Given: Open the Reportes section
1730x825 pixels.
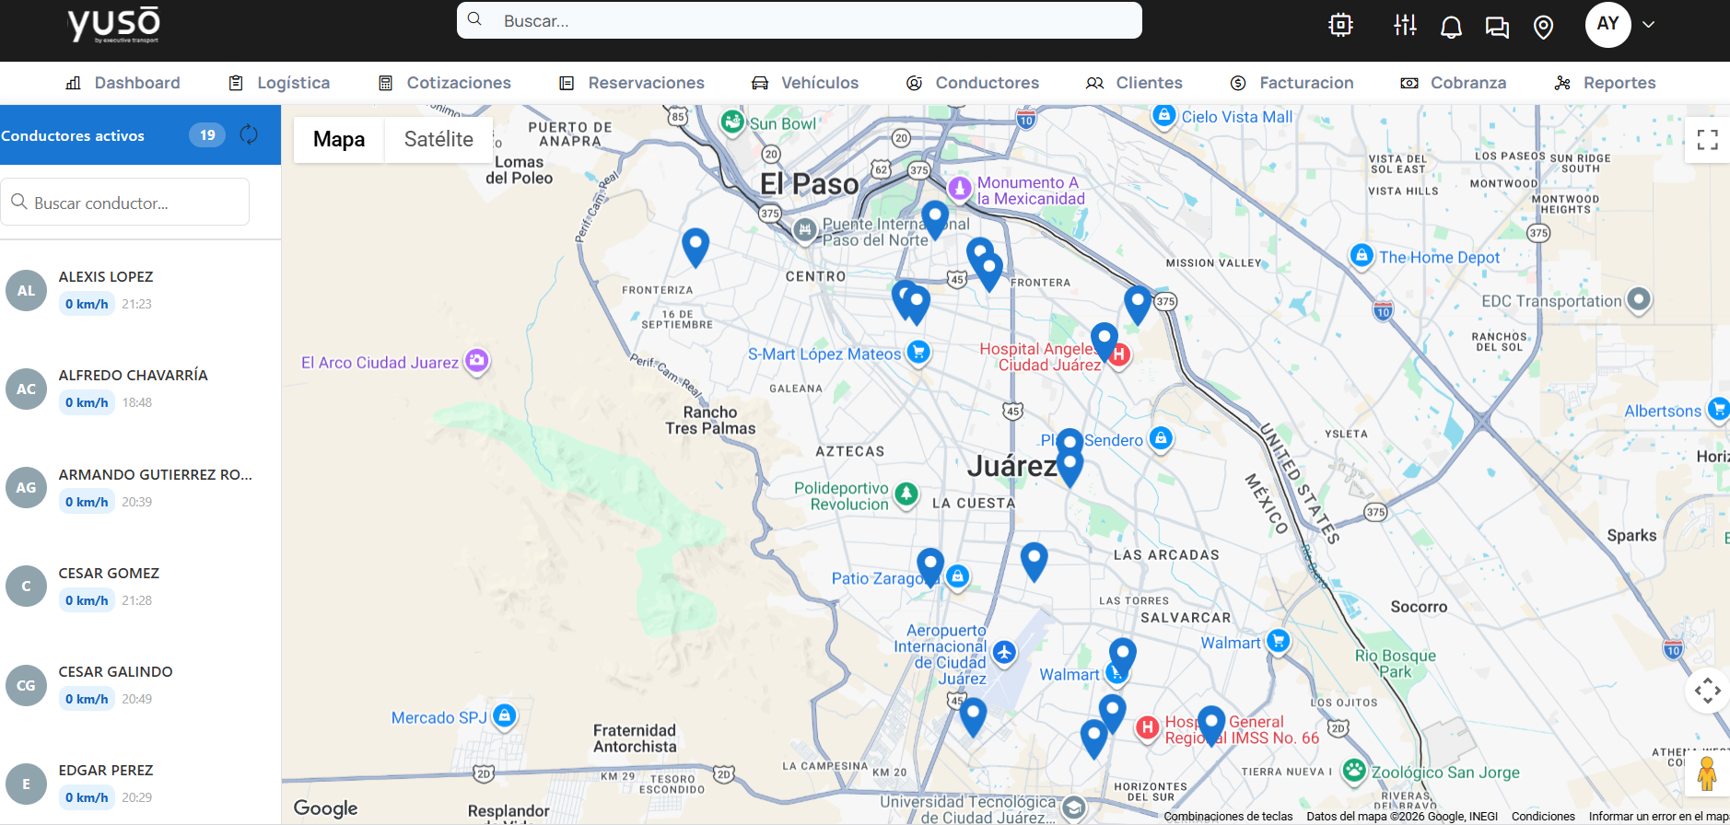Looking at the screenshot, I should point(1605,83).
